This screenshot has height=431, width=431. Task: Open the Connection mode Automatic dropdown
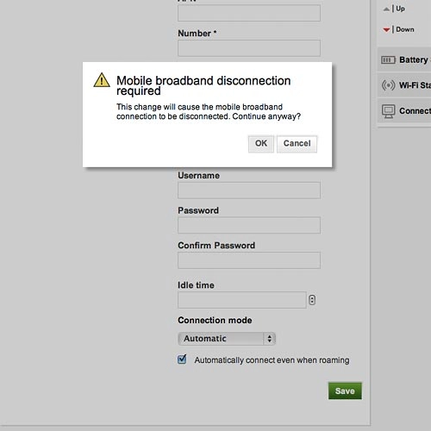point(227,339)
